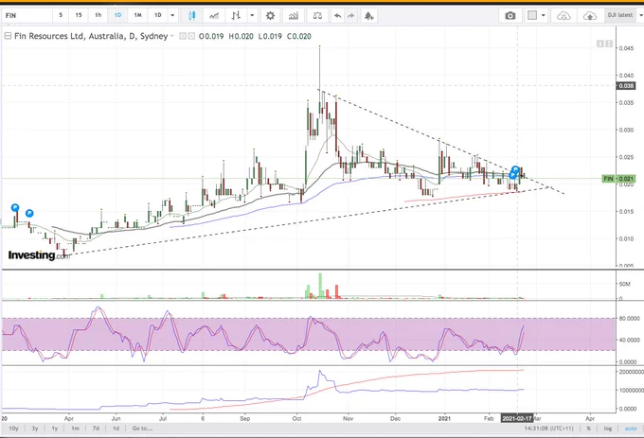The image size is (644, 438).
Task: Open the indicators icon
Action: (294, 15)
